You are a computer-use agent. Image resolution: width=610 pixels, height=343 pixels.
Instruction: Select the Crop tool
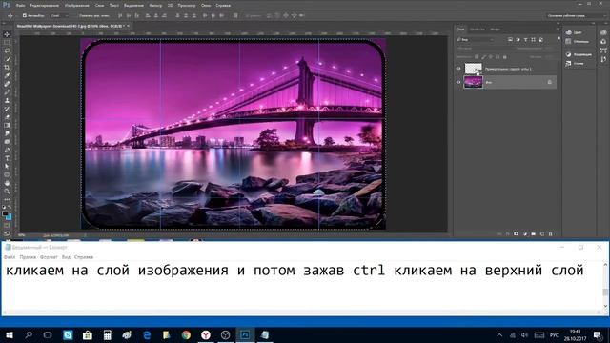tap(7, 68)
